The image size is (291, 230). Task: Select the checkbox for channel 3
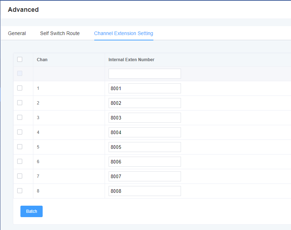pyautogui.click(x=20, y=117)
